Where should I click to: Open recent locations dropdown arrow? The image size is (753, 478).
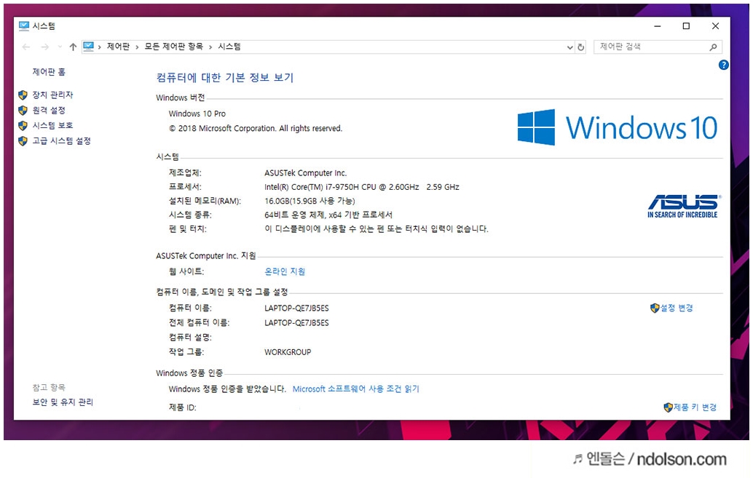pos(60,47)
